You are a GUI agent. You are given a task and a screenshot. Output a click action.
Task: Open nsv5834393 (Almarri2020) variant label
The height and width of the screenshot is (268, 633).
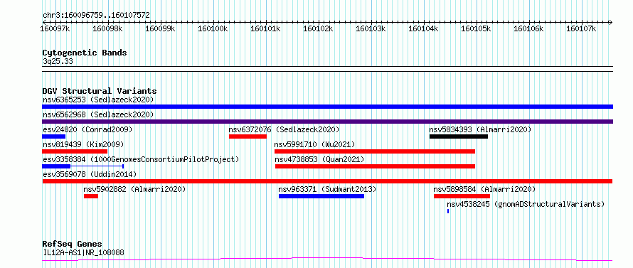pos(480,129)
